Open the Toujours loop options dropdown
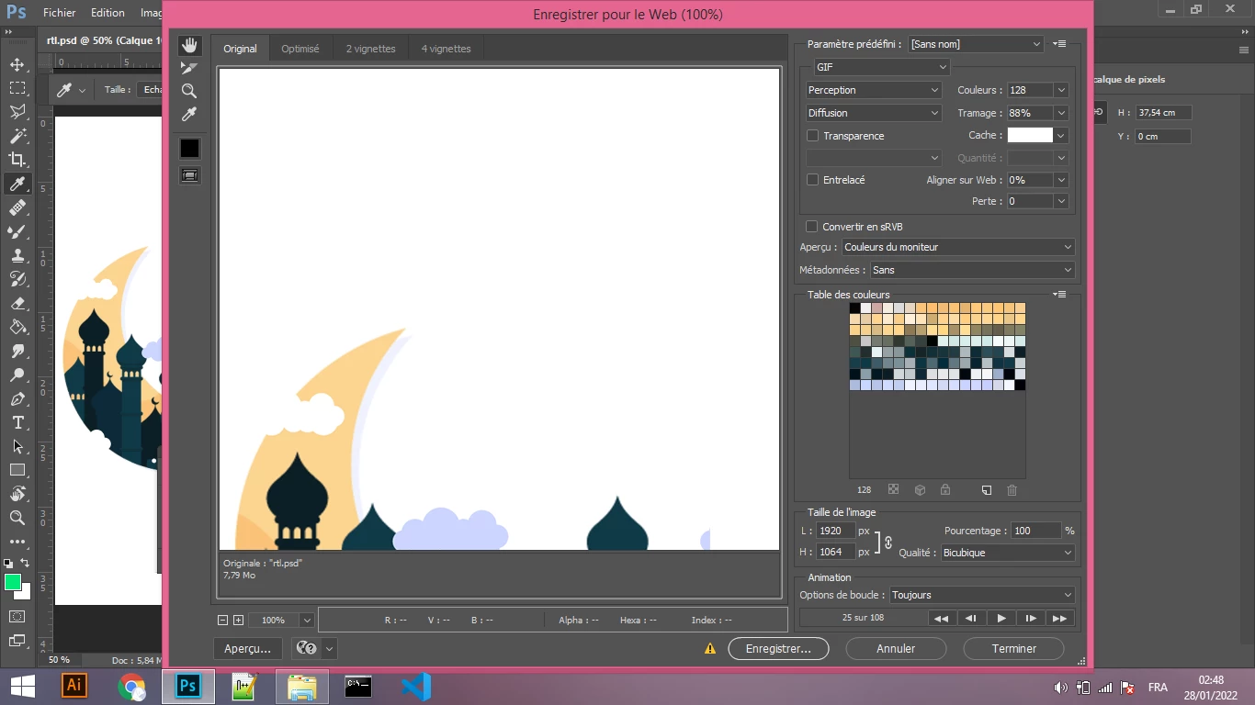This screenshot has height=705, width=1255. [981, 595]
